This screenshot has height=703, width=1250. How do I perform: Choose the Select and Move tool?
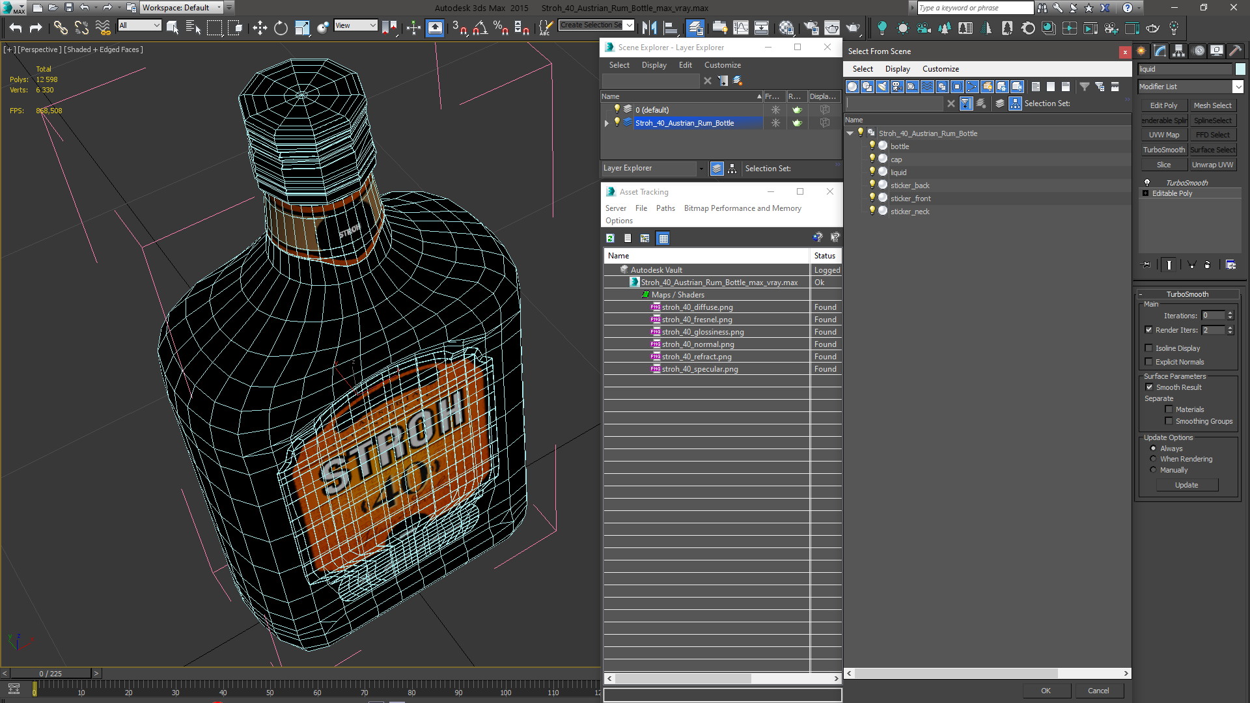(260, 27)
